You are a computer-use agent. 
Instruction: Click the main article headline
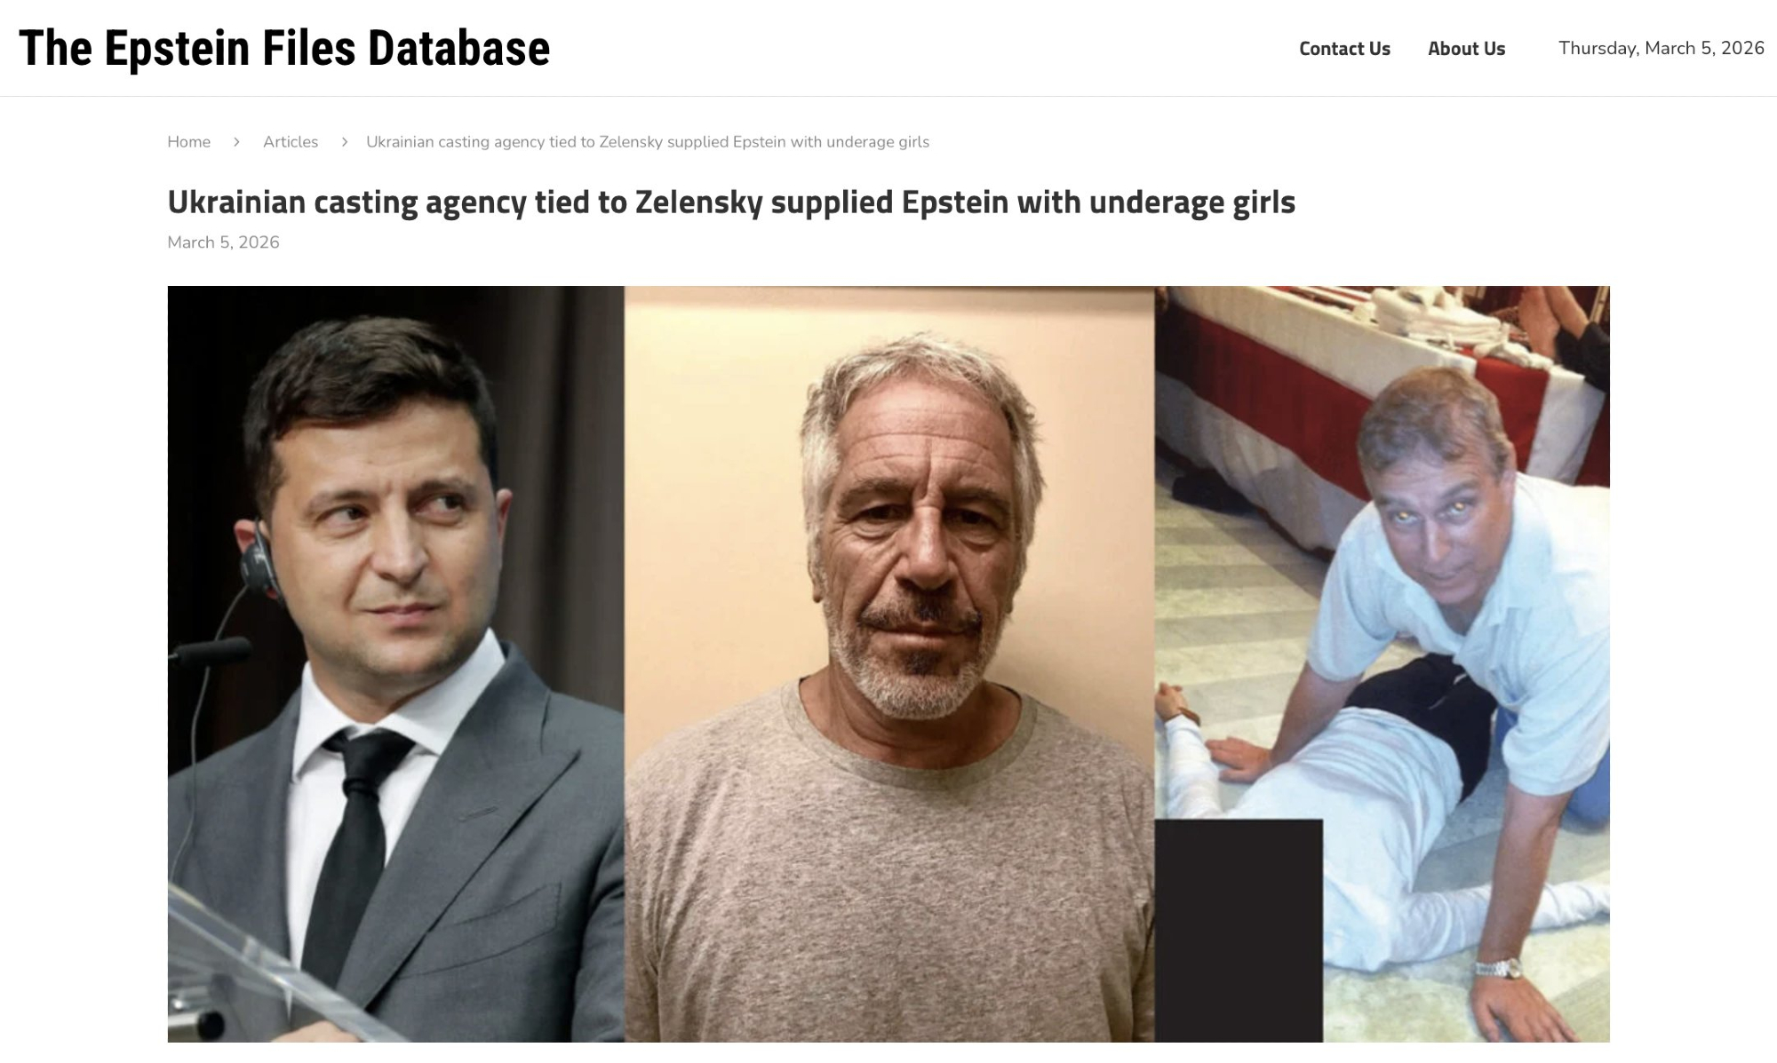tap(731, 202)
